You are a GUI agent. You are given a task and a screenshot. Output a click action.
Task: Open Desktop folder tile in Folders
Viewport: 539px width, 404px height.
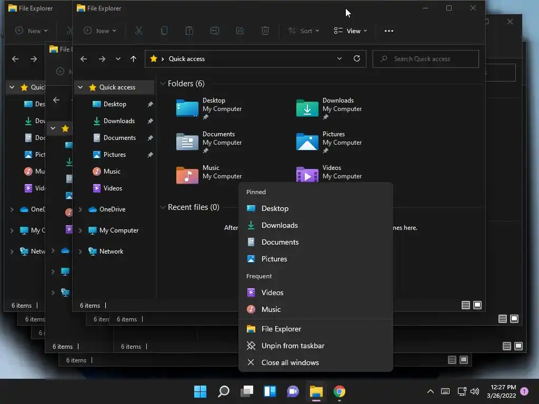pos(209,108)
